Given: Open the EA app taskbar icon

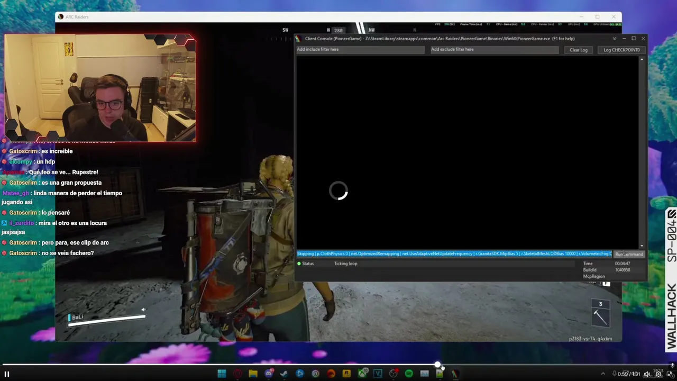Looking at the screenshot, I should tap(331, 374).
